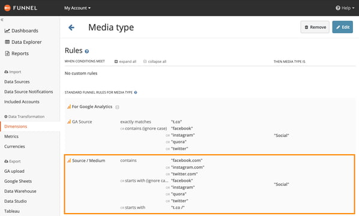
Task: Click the Rules help question icon
Action: [x=87, y=51]
